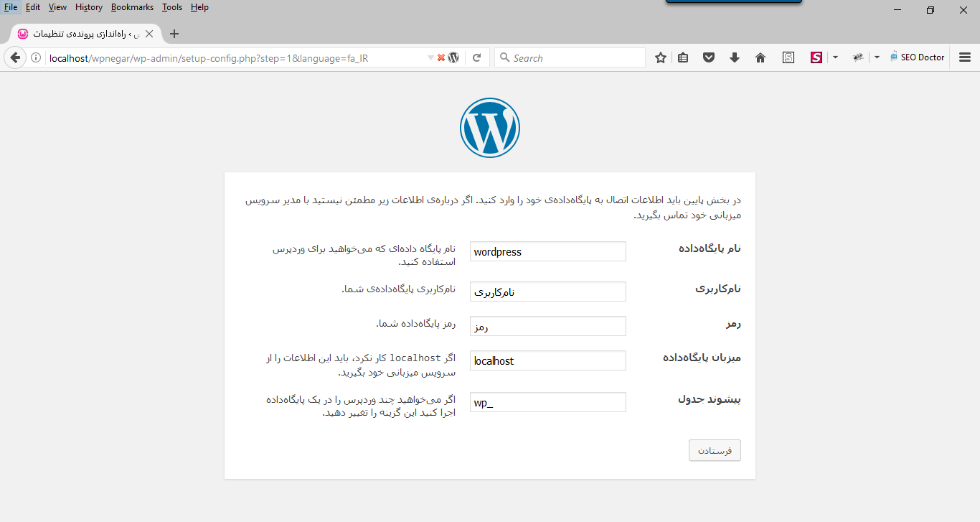
Task: Click the database host field containing localhost
Action: point(548,360)
